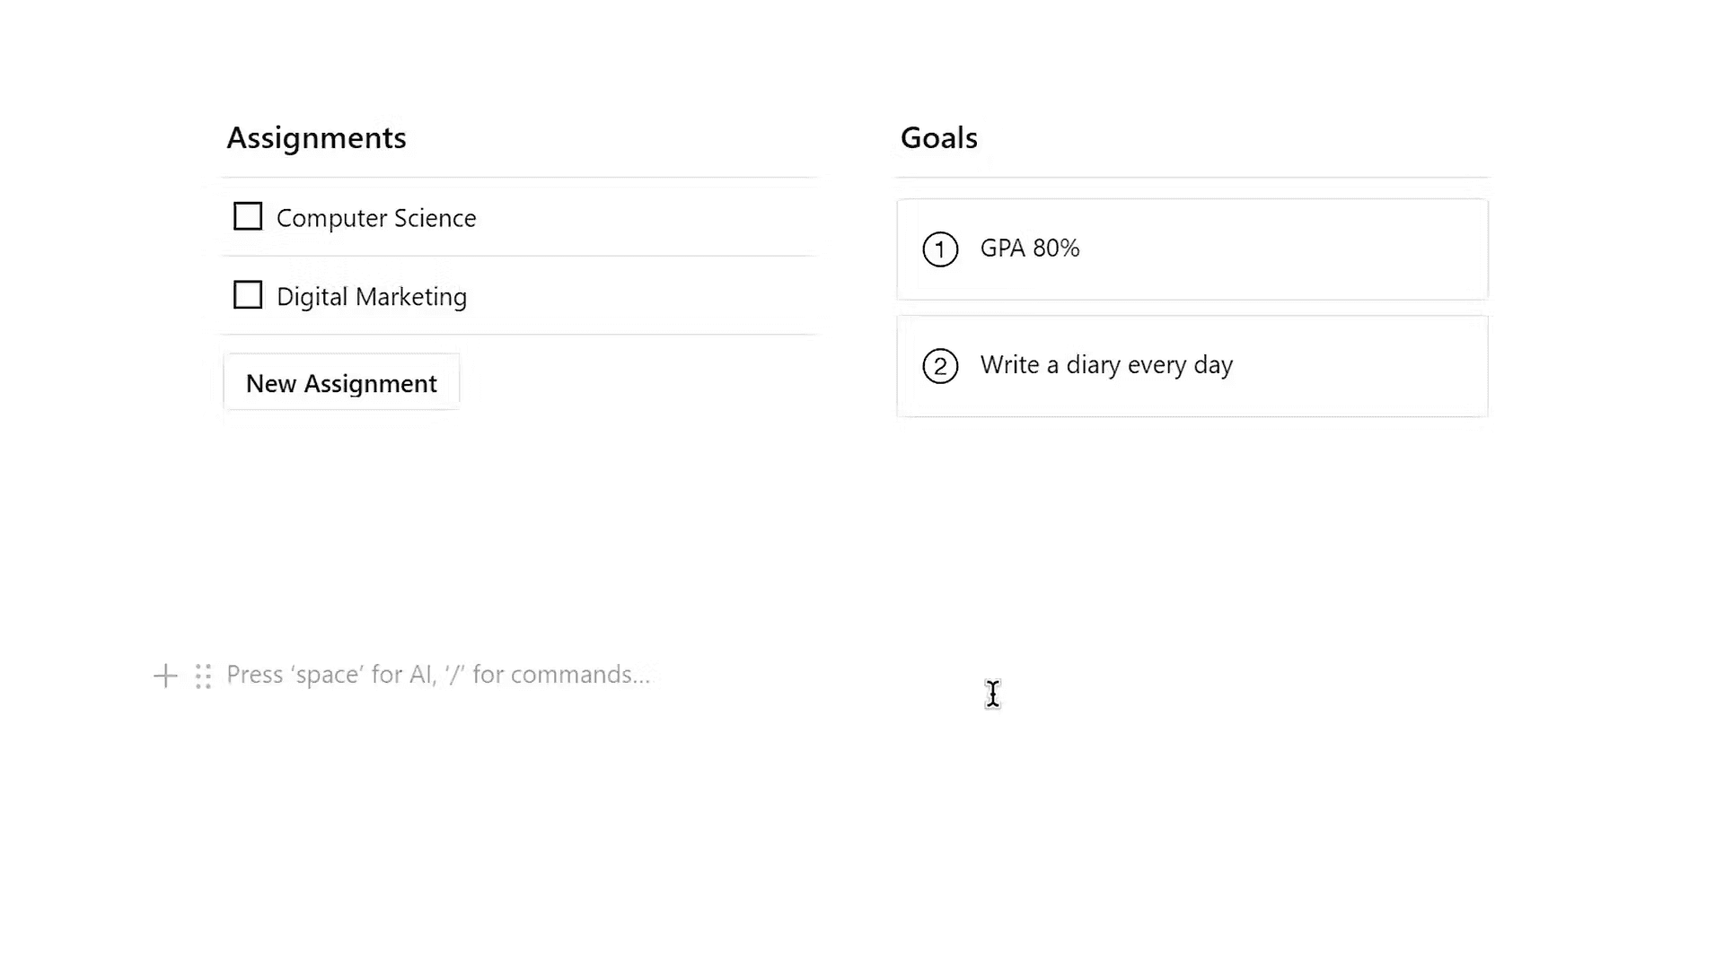Click the plus icon to add a block

pos(165,676)
